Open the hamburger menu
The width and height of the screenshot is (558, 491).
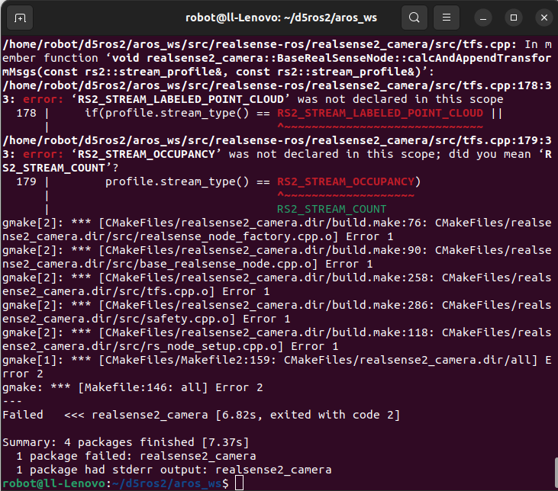point(447,18)
